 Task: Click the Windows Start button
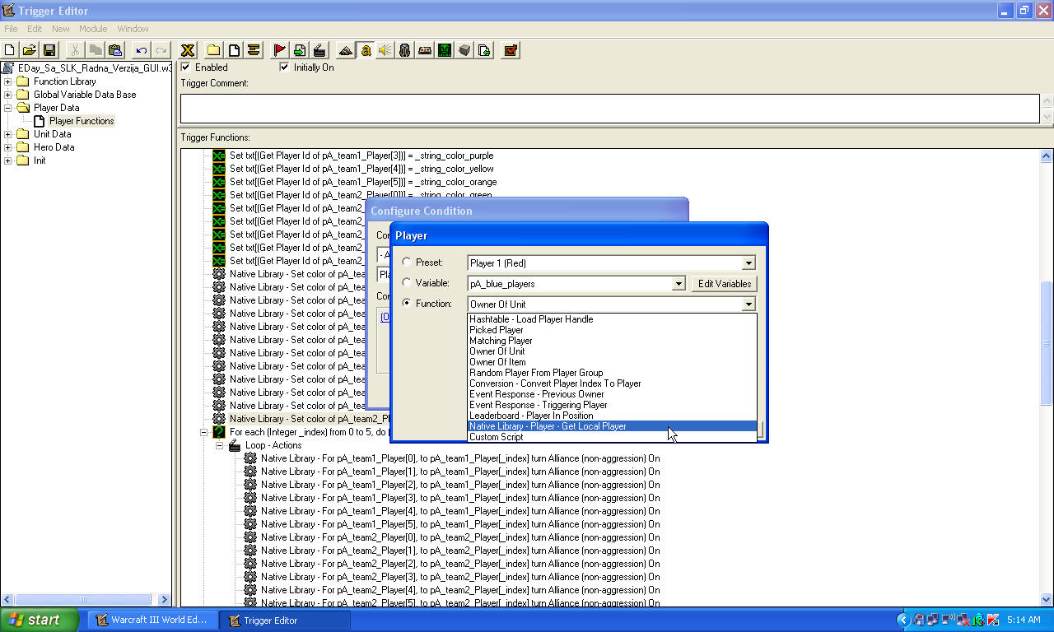[x=40, y=620]
